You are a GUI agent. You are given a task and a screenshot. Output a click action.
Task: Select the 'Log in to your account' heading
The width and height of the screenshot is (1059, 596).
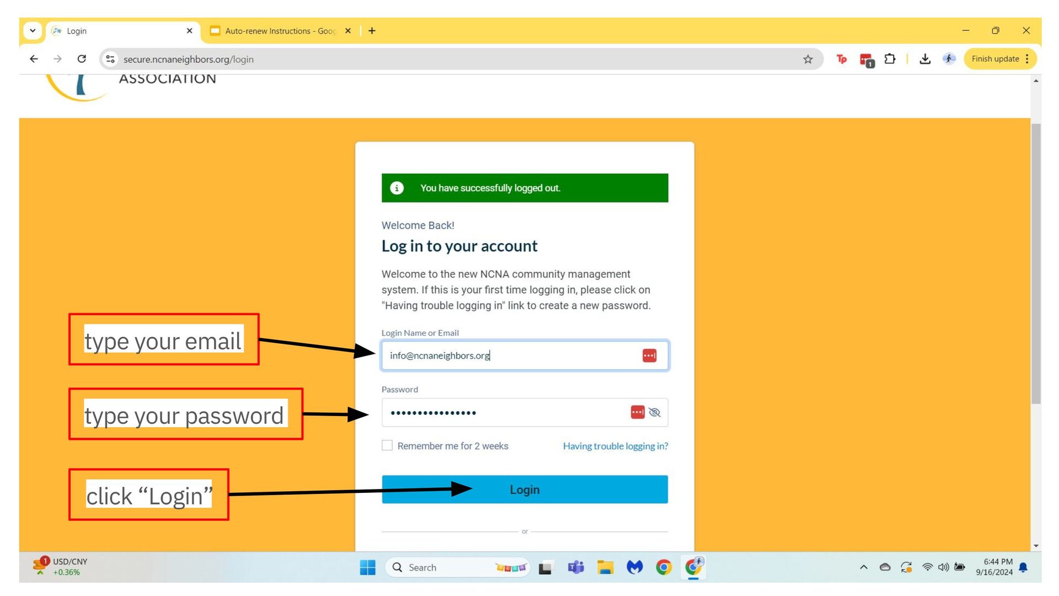click(459, 246)
